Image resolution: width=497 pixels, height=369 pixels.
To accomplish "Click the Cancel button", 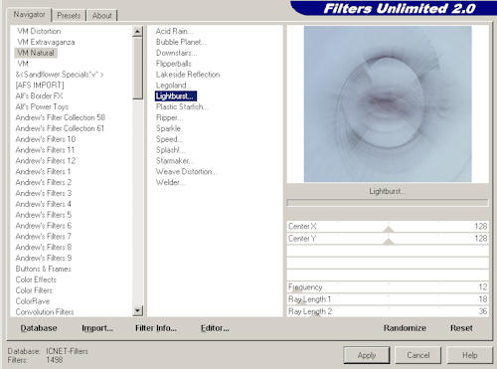I will [418, 355].
